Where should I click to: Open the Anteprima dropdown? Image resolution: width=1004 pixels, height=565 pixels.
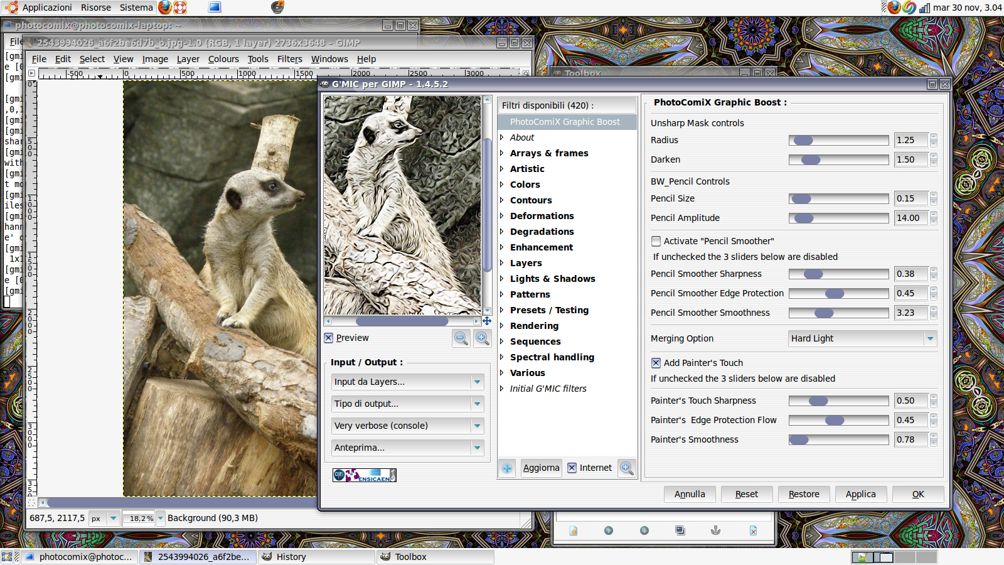point(407,448)
